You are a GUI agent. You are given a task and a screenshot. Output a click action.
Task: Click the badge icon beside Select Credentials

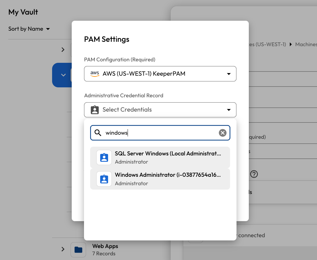coord(95,110)
